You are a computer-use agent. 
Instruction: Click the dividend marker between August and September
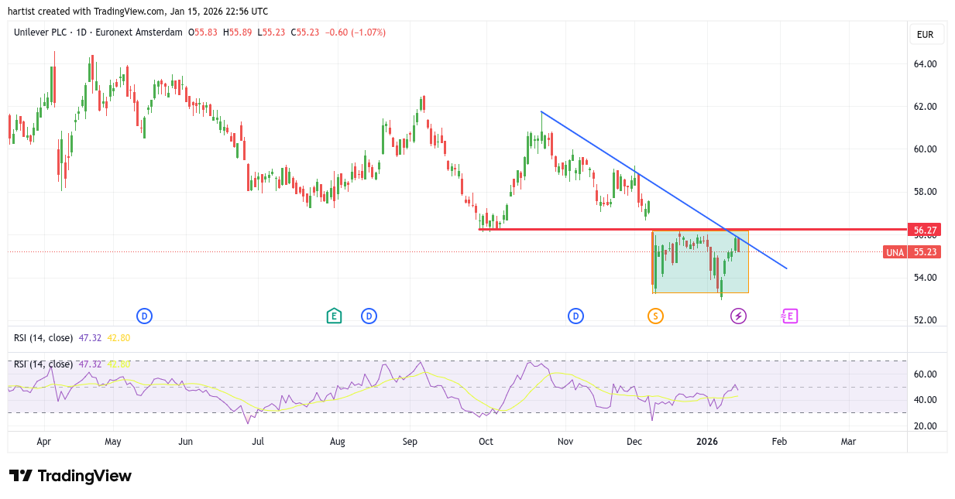tap(369, 316)
